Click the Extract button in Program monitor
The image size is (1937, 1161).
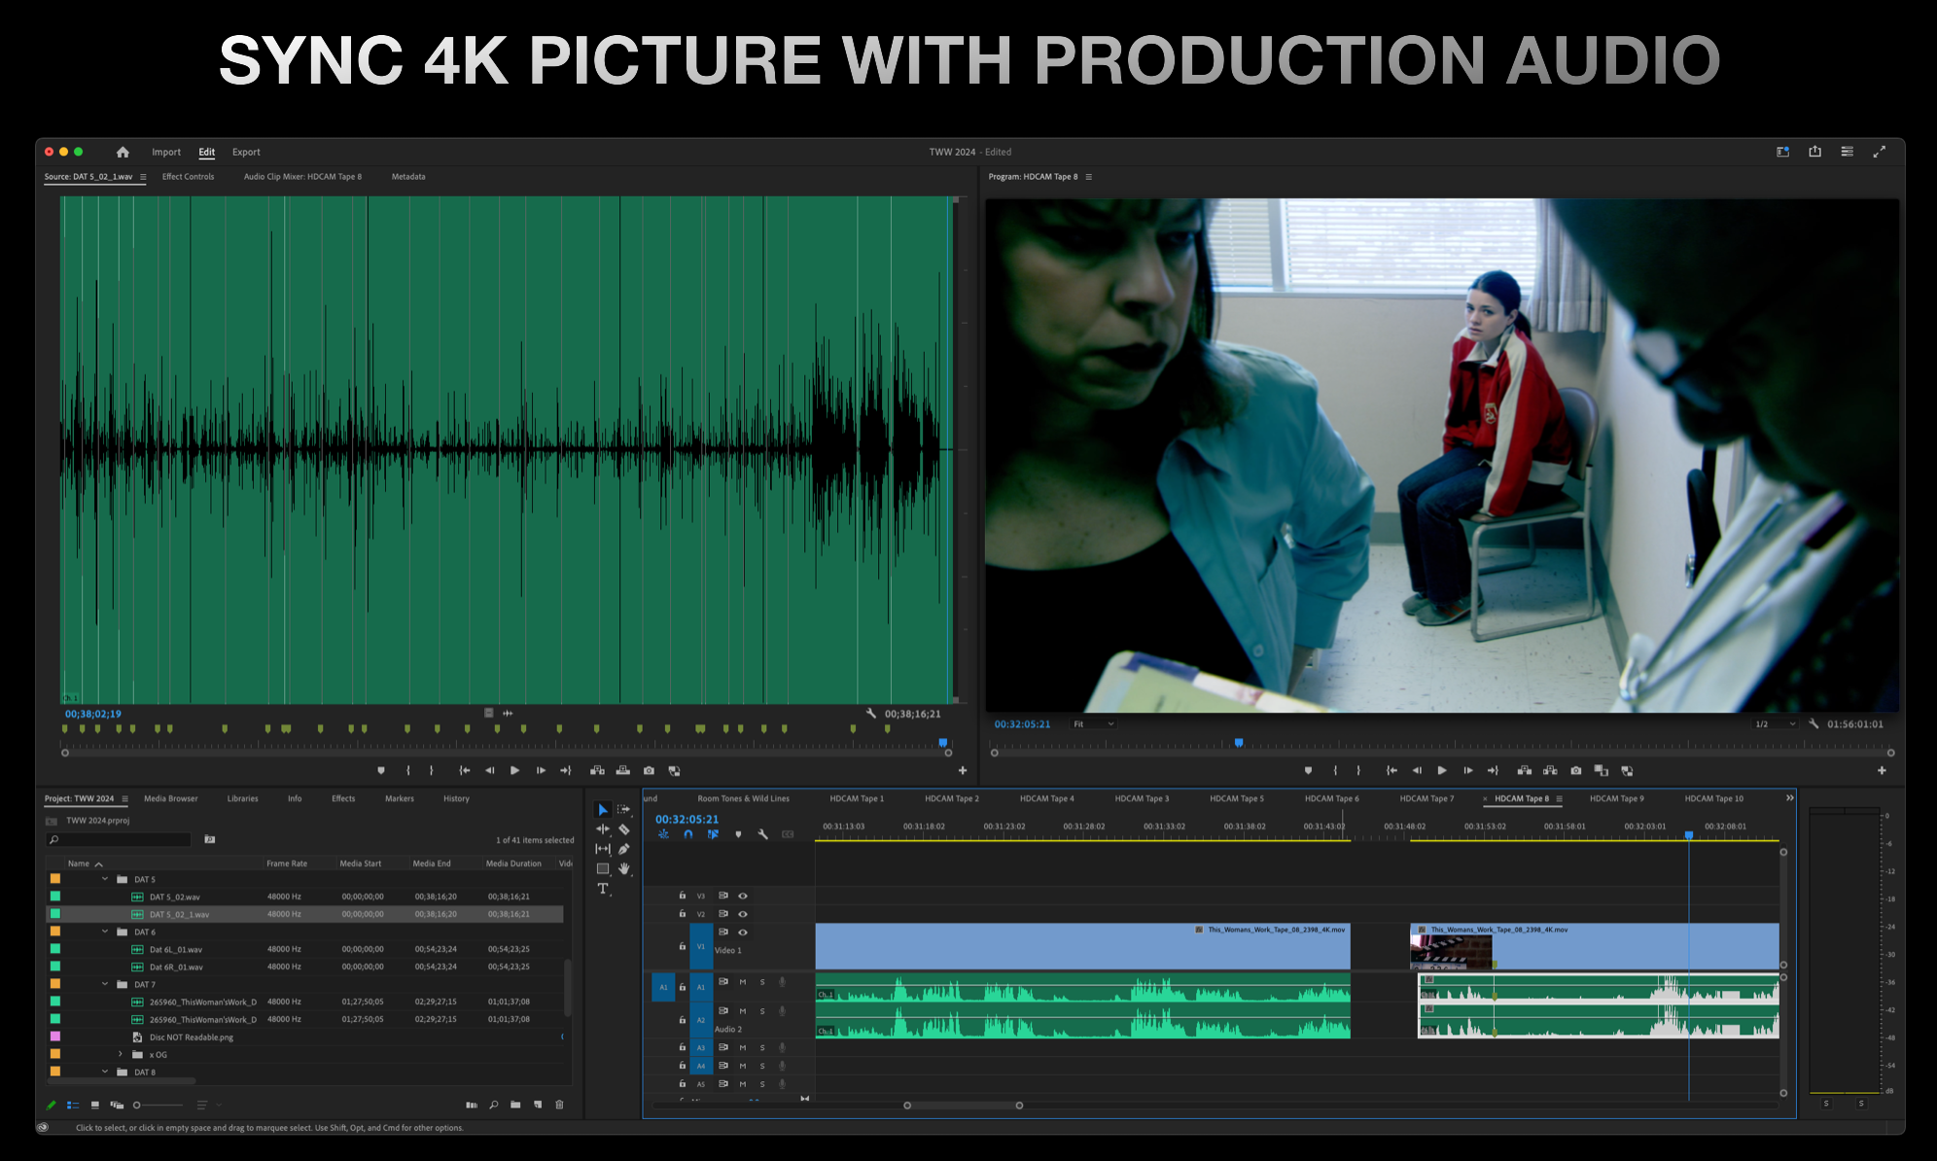tap(1550, 770)
